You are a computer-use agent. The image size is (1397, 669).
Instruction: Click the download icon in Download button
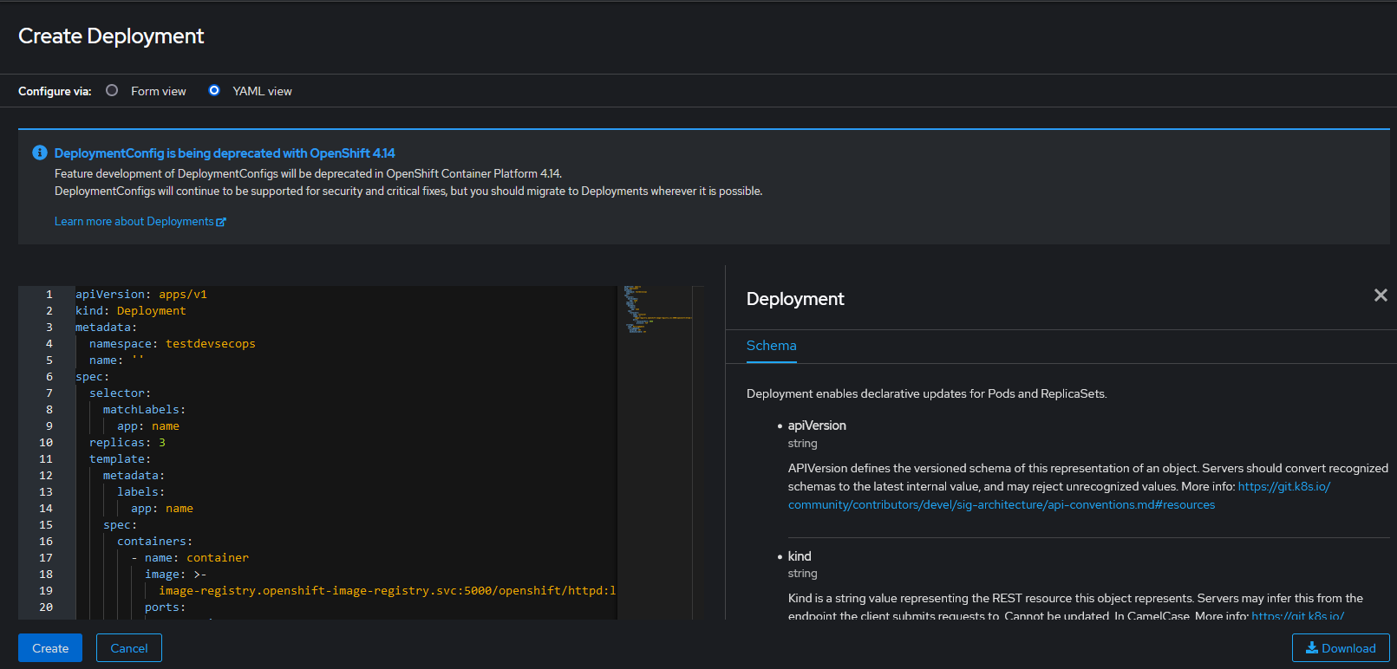pos(1312,647)
